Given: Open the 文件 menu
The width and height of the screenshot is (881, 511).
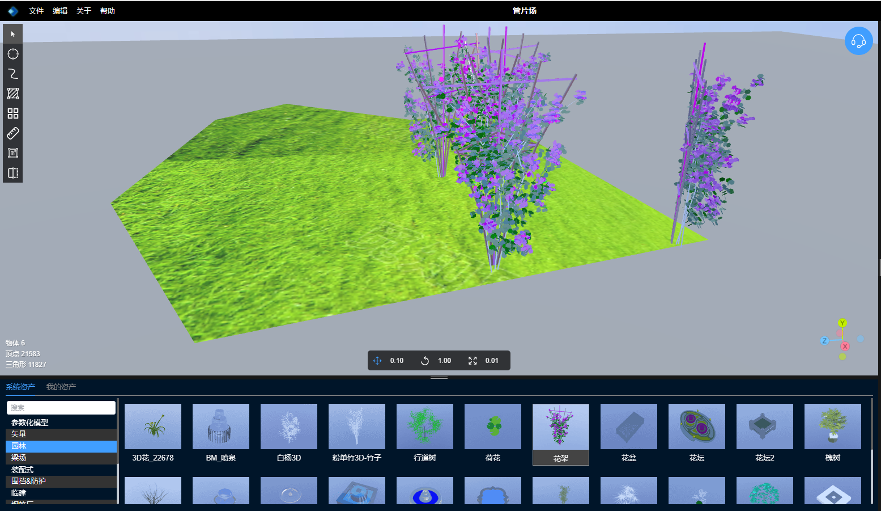Looking at the screenshot, I should [x=36, y=11].
